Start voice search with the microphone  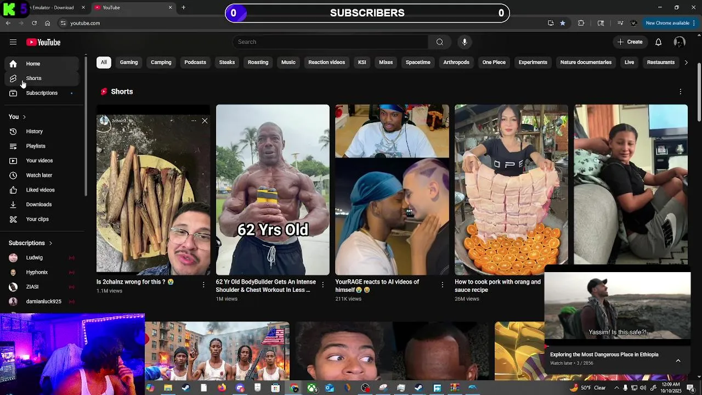(x=465, y=42)
